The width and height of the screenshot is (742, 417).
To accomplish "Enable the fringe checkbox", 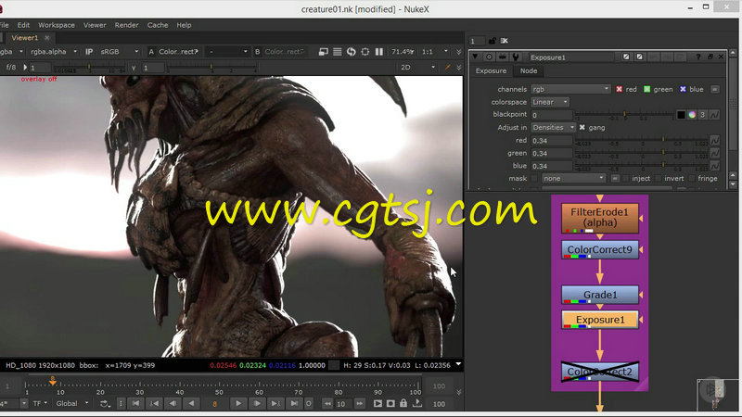I will (691, 178).
